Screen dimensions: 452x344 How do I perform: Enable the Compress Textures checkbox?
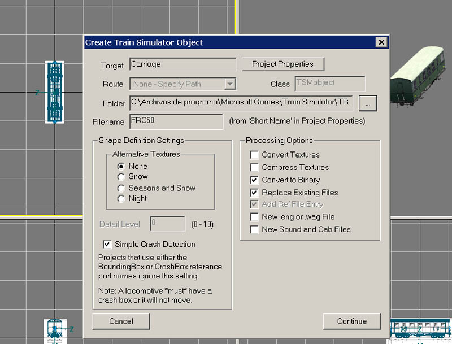(x=255, y=167)
